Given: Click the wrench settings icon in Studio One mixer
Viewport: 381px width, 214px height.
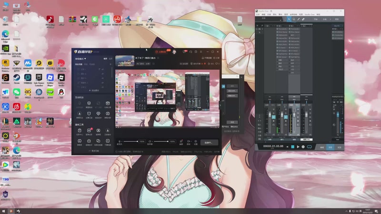Looking at the screenshot, I should point(262,26).
